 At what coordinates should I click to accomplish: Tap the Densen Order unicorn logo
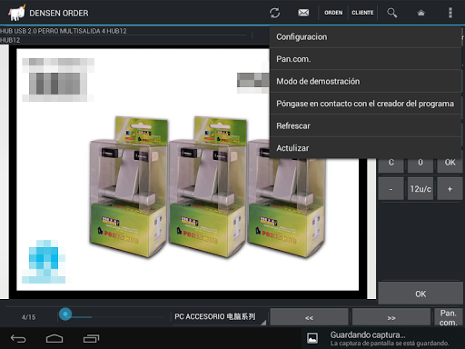[16, 13]
